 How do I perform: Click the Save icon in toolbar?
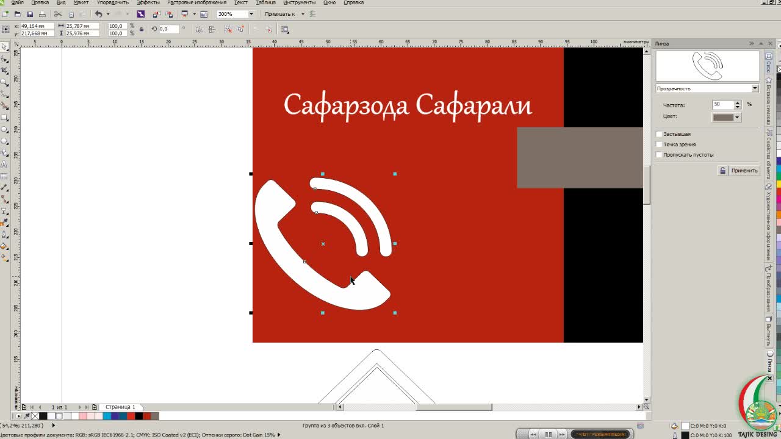point(30,13)
